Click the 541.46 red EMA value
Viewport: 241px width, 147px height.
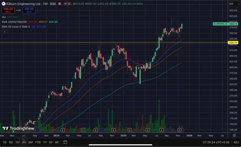(x=33, y=22)
